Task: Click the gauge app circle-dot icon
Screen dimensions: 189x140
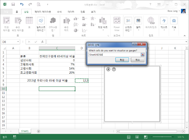Action: (x=108, y=69)
